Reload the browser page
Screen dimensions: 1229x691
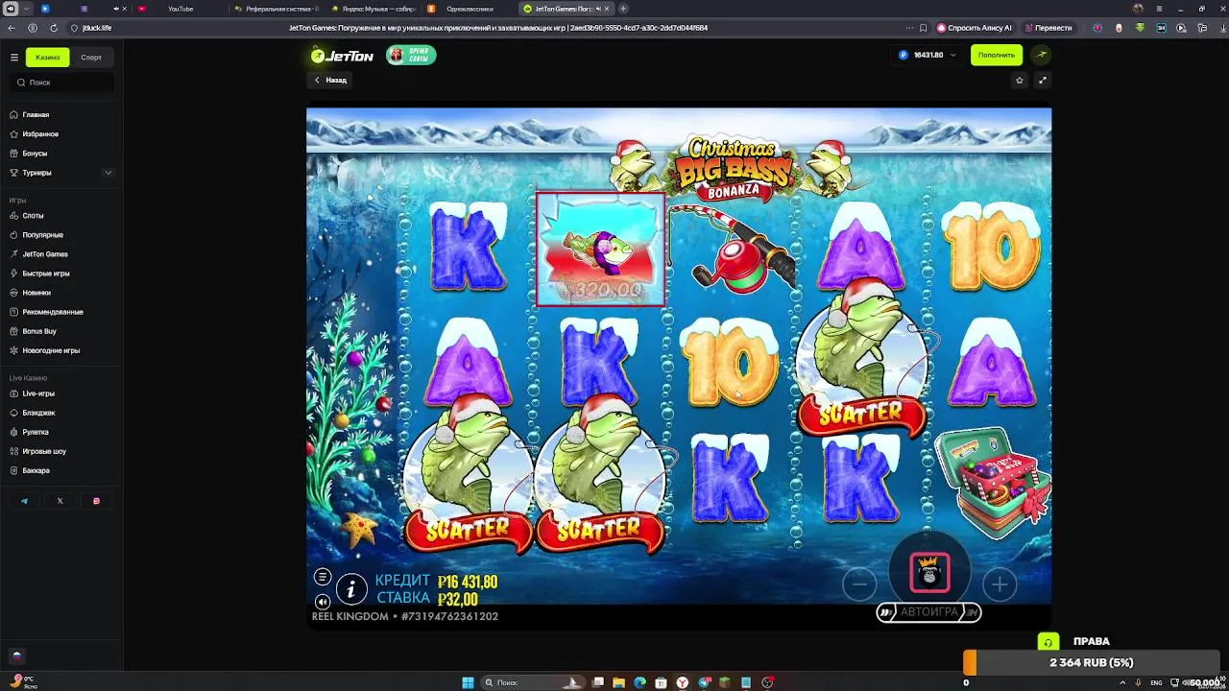pos(53,28)
